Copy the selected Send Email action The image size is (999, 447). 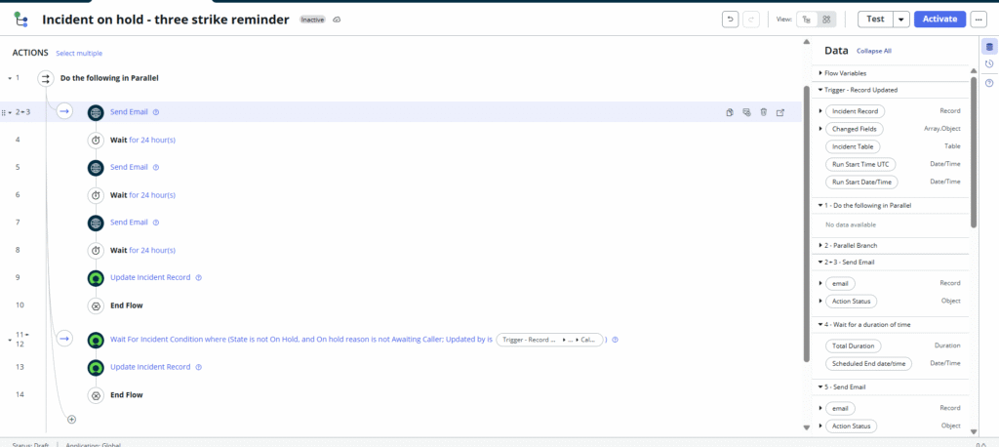click(729, 112)
